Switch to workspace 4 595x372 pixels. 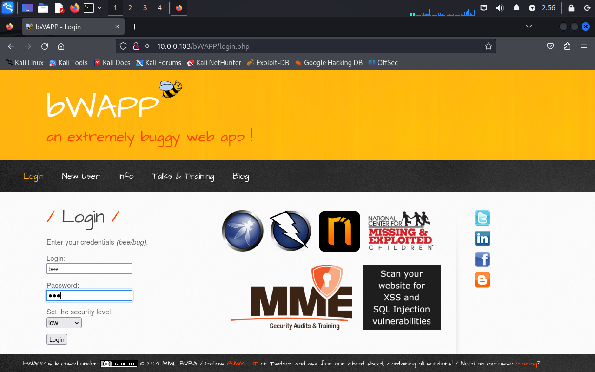click(159, 8)
